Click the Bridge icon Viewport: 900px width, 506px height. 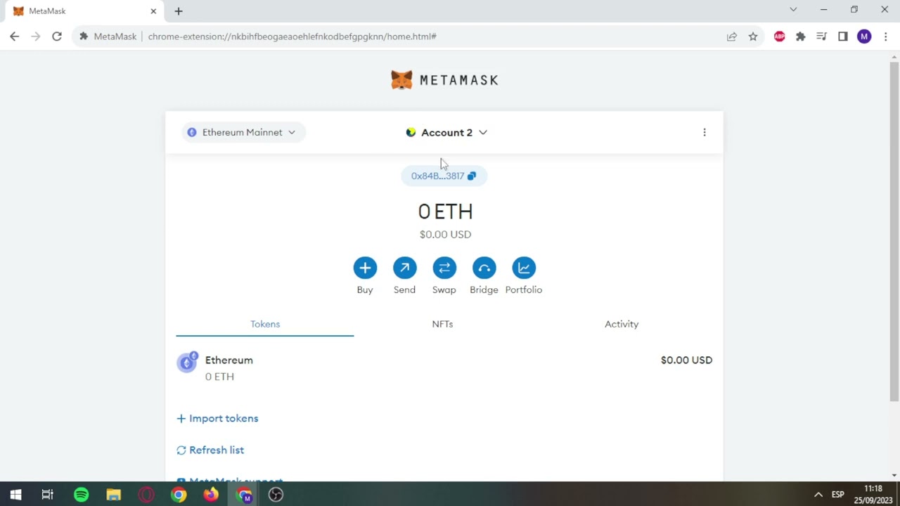pyautogui.click(x=484, y=268)
